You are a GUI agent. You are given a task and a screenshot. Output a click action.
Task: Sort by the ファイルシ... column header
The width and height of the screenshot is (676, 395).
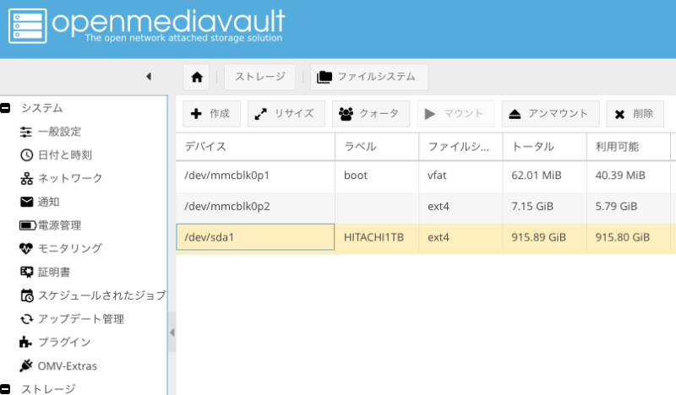pos(461,147)
